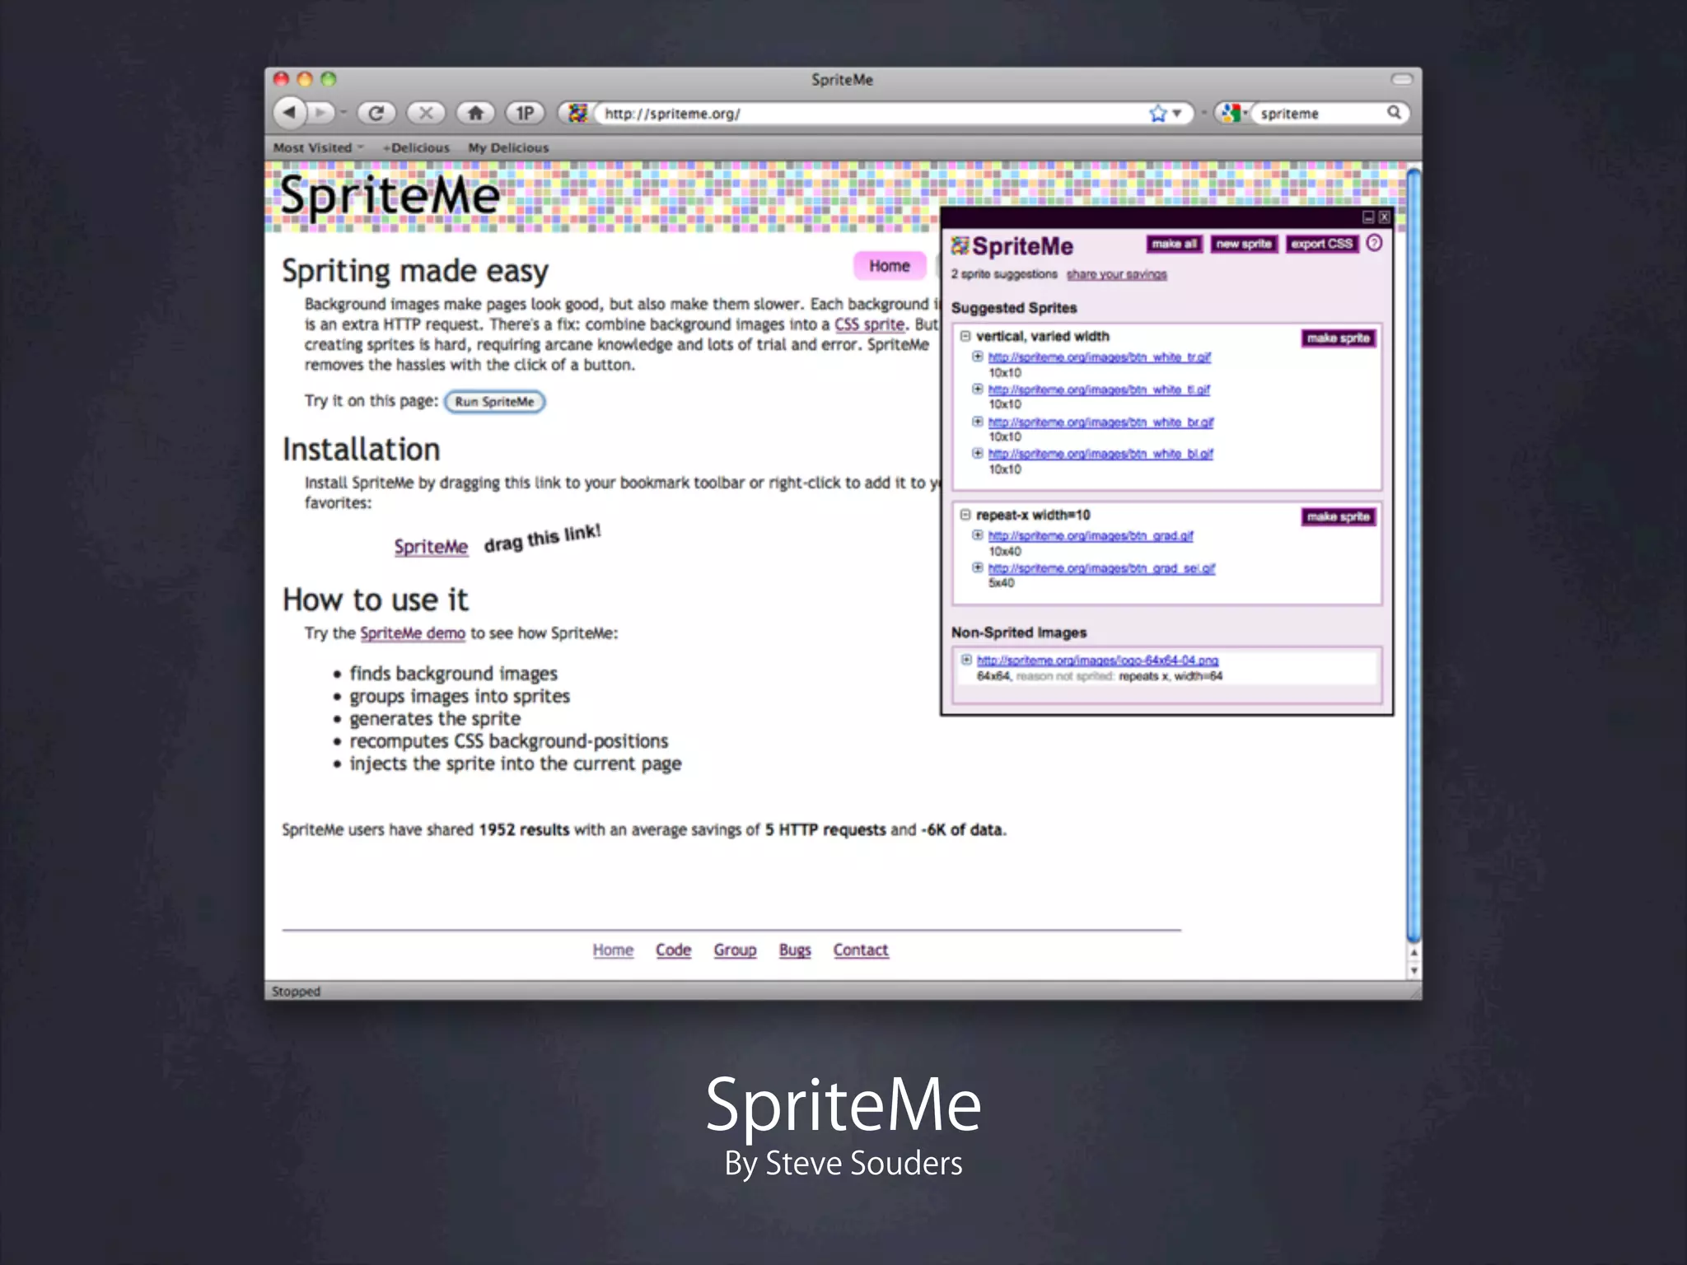Click the SpriteMe panel logo icon
Screen dimensions: 1687x1265
pos(960,245)
